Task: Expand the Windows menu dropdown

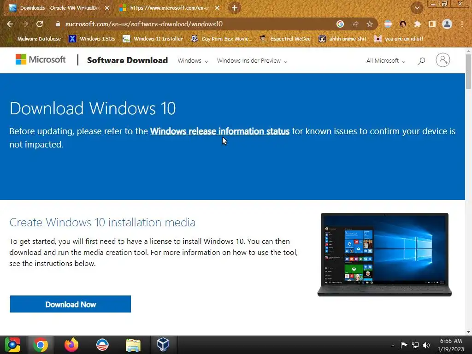Action: (193, 61)
